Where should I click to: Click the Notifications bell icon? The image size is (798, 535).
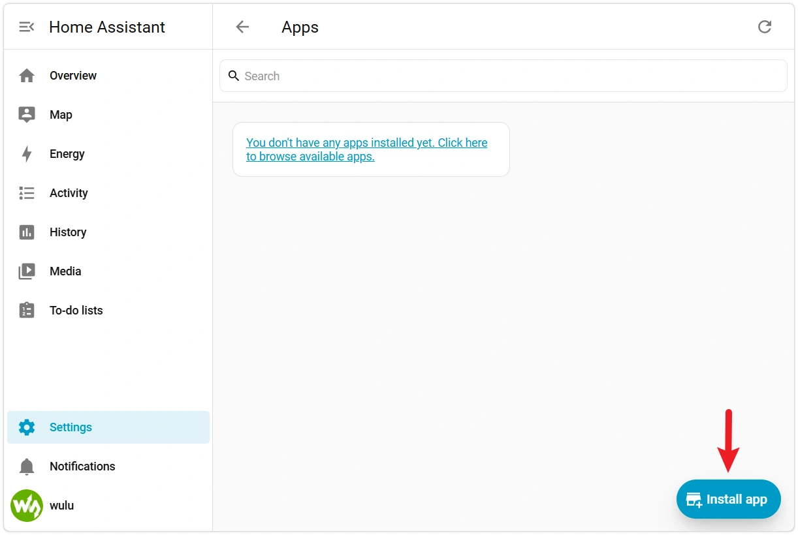click(x=27, y=466)
